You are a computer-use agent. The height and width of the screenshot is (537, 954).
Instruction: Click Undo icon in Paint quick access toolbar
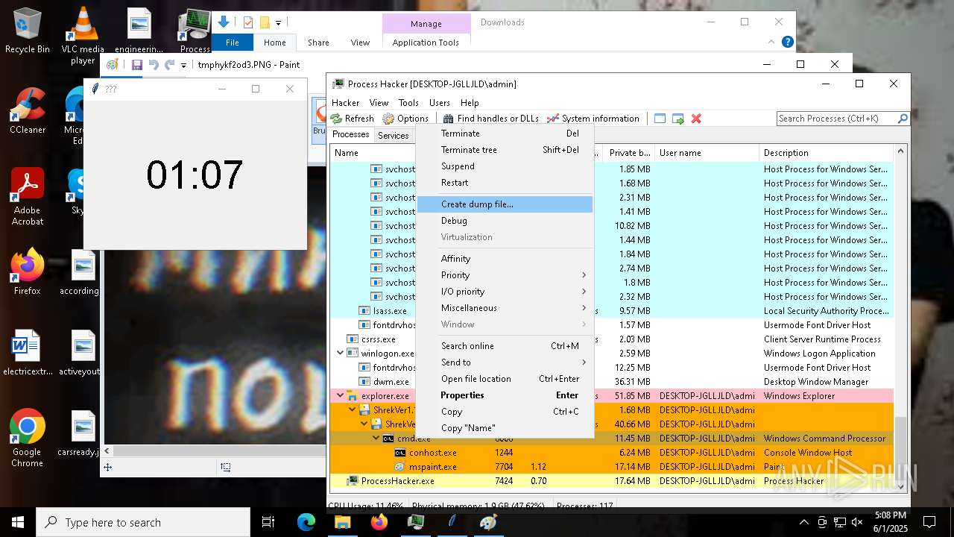click(x=154, y=65)
